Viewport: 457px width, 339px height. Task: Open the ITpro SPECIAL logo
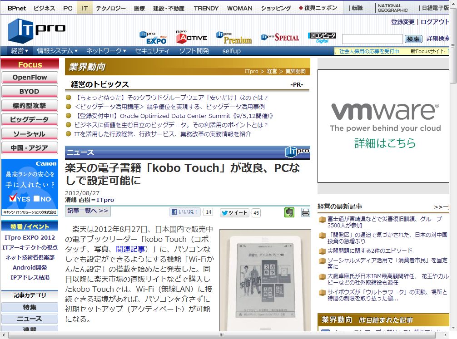click(x=280, y=37)
